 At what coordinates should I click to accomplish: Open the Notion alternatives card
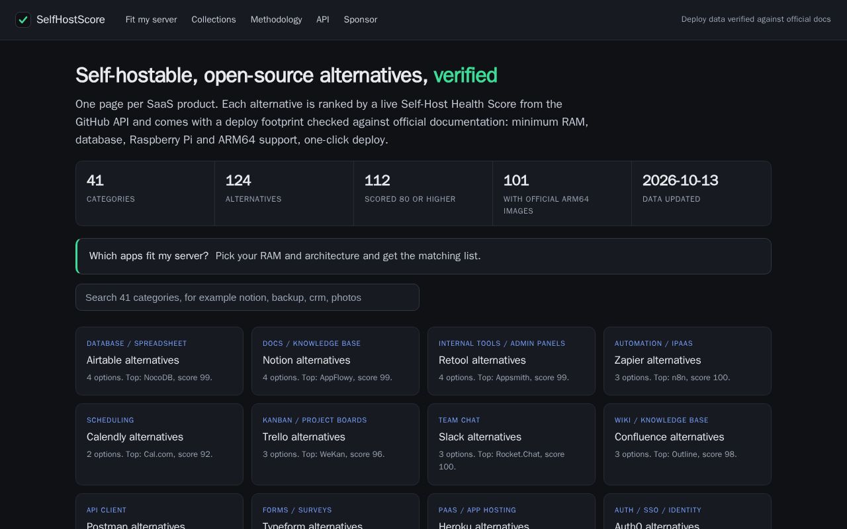335,361
